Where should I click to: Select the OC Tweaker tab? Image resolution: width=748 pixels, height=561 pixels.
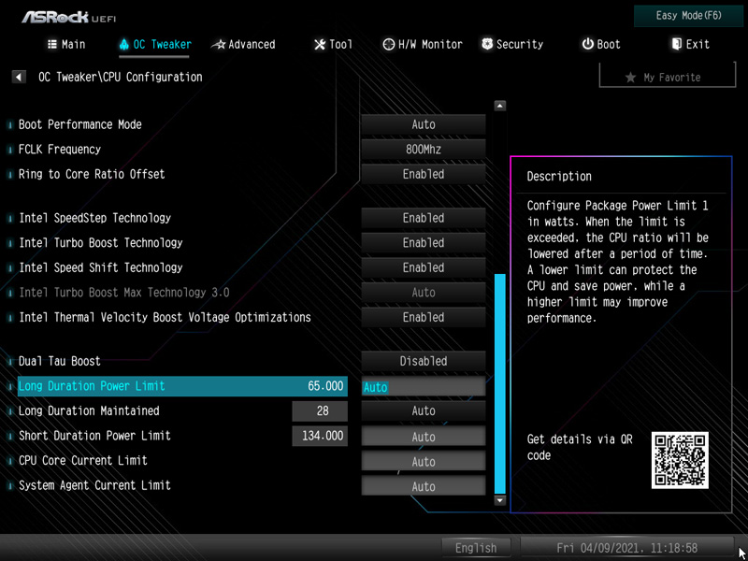pos(154,44)
